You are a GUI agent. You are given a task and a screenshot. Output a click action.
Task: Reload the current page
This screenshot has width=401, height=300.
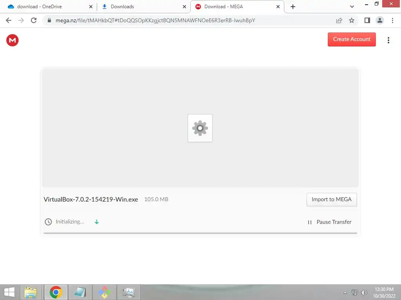click(x=34, y=20)
